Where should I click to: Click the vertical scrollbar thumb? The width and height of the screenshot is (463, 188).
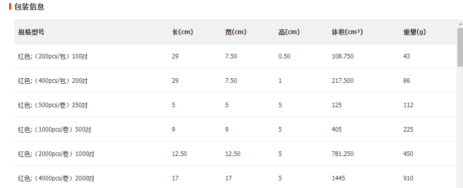pos(460,47)
